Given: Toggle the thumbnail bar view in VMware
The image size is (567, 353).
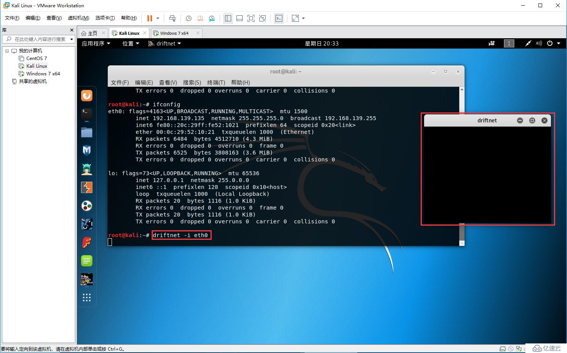Looking at the screenshot, I should [x=240, y=18].
